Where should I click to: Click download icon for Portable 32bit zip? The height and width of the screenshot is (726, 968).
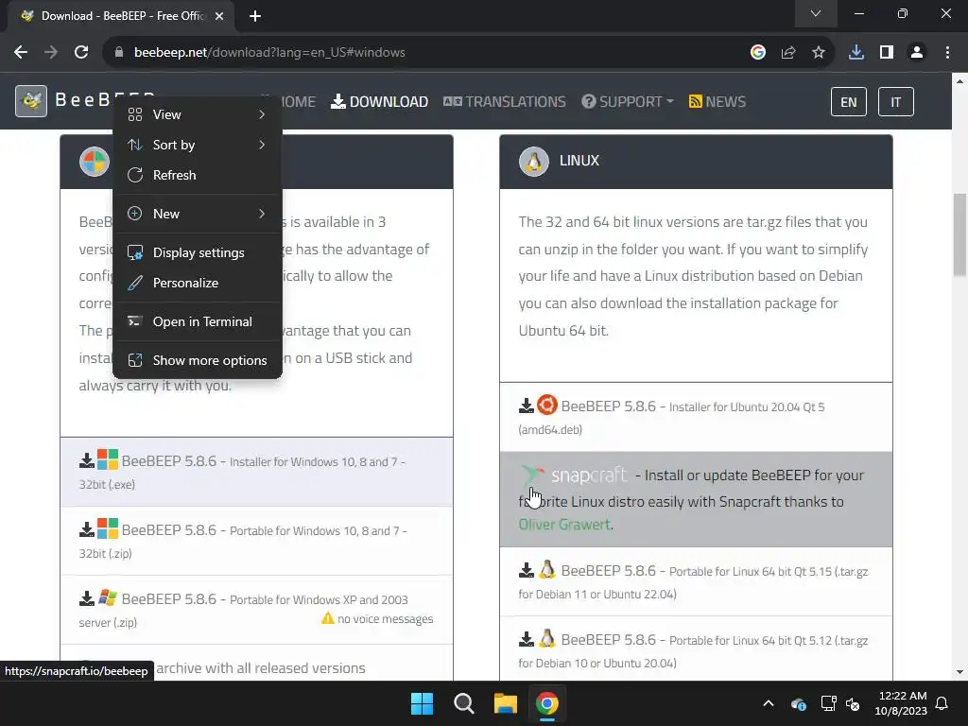(x=86, y=529)
